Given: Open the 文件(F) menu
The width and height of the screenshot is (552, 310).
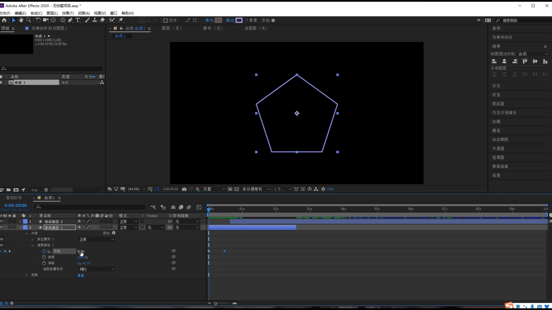Looking at the screenshot, I should pos(5,13).
